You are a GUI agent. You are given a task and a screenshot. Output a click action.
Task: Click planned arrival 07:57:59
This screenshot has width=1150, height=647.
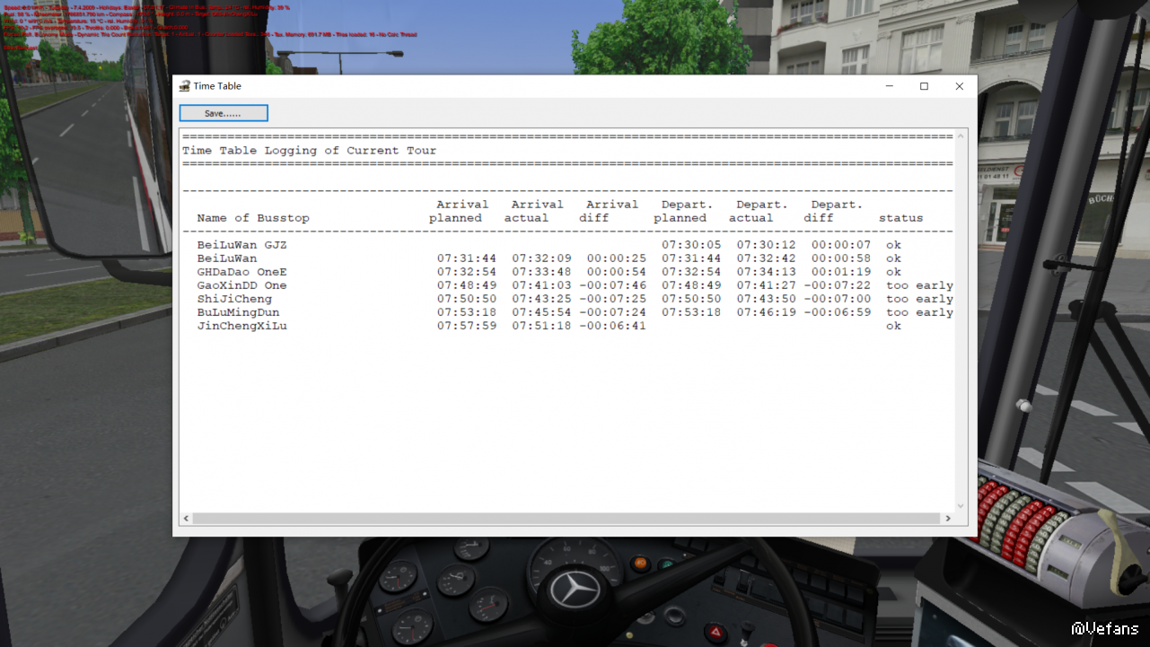pos(467,326)
